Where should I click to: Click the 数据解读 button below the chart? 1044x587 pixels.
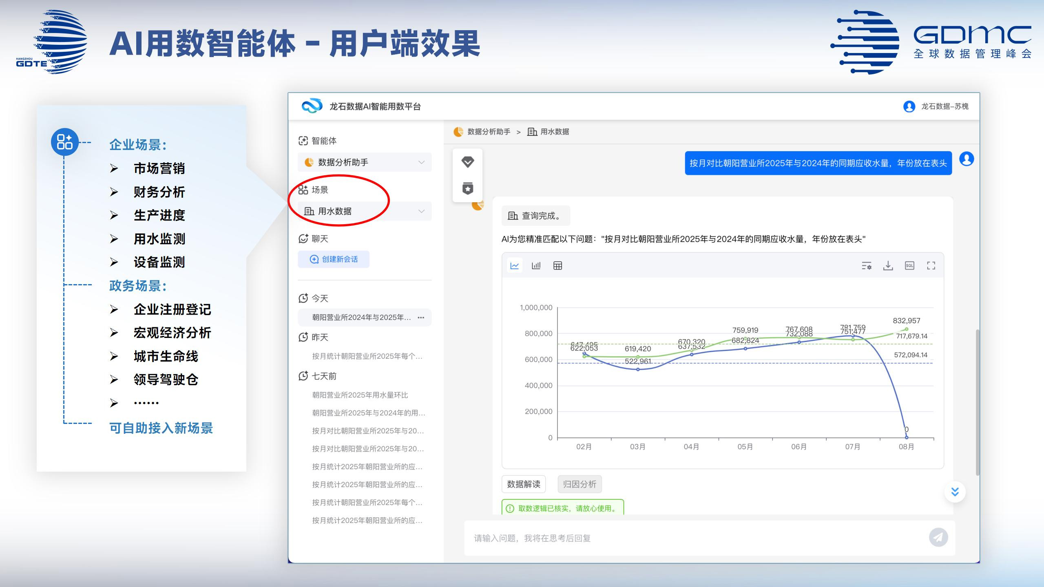pyautogui.click(x=523, y=484)
